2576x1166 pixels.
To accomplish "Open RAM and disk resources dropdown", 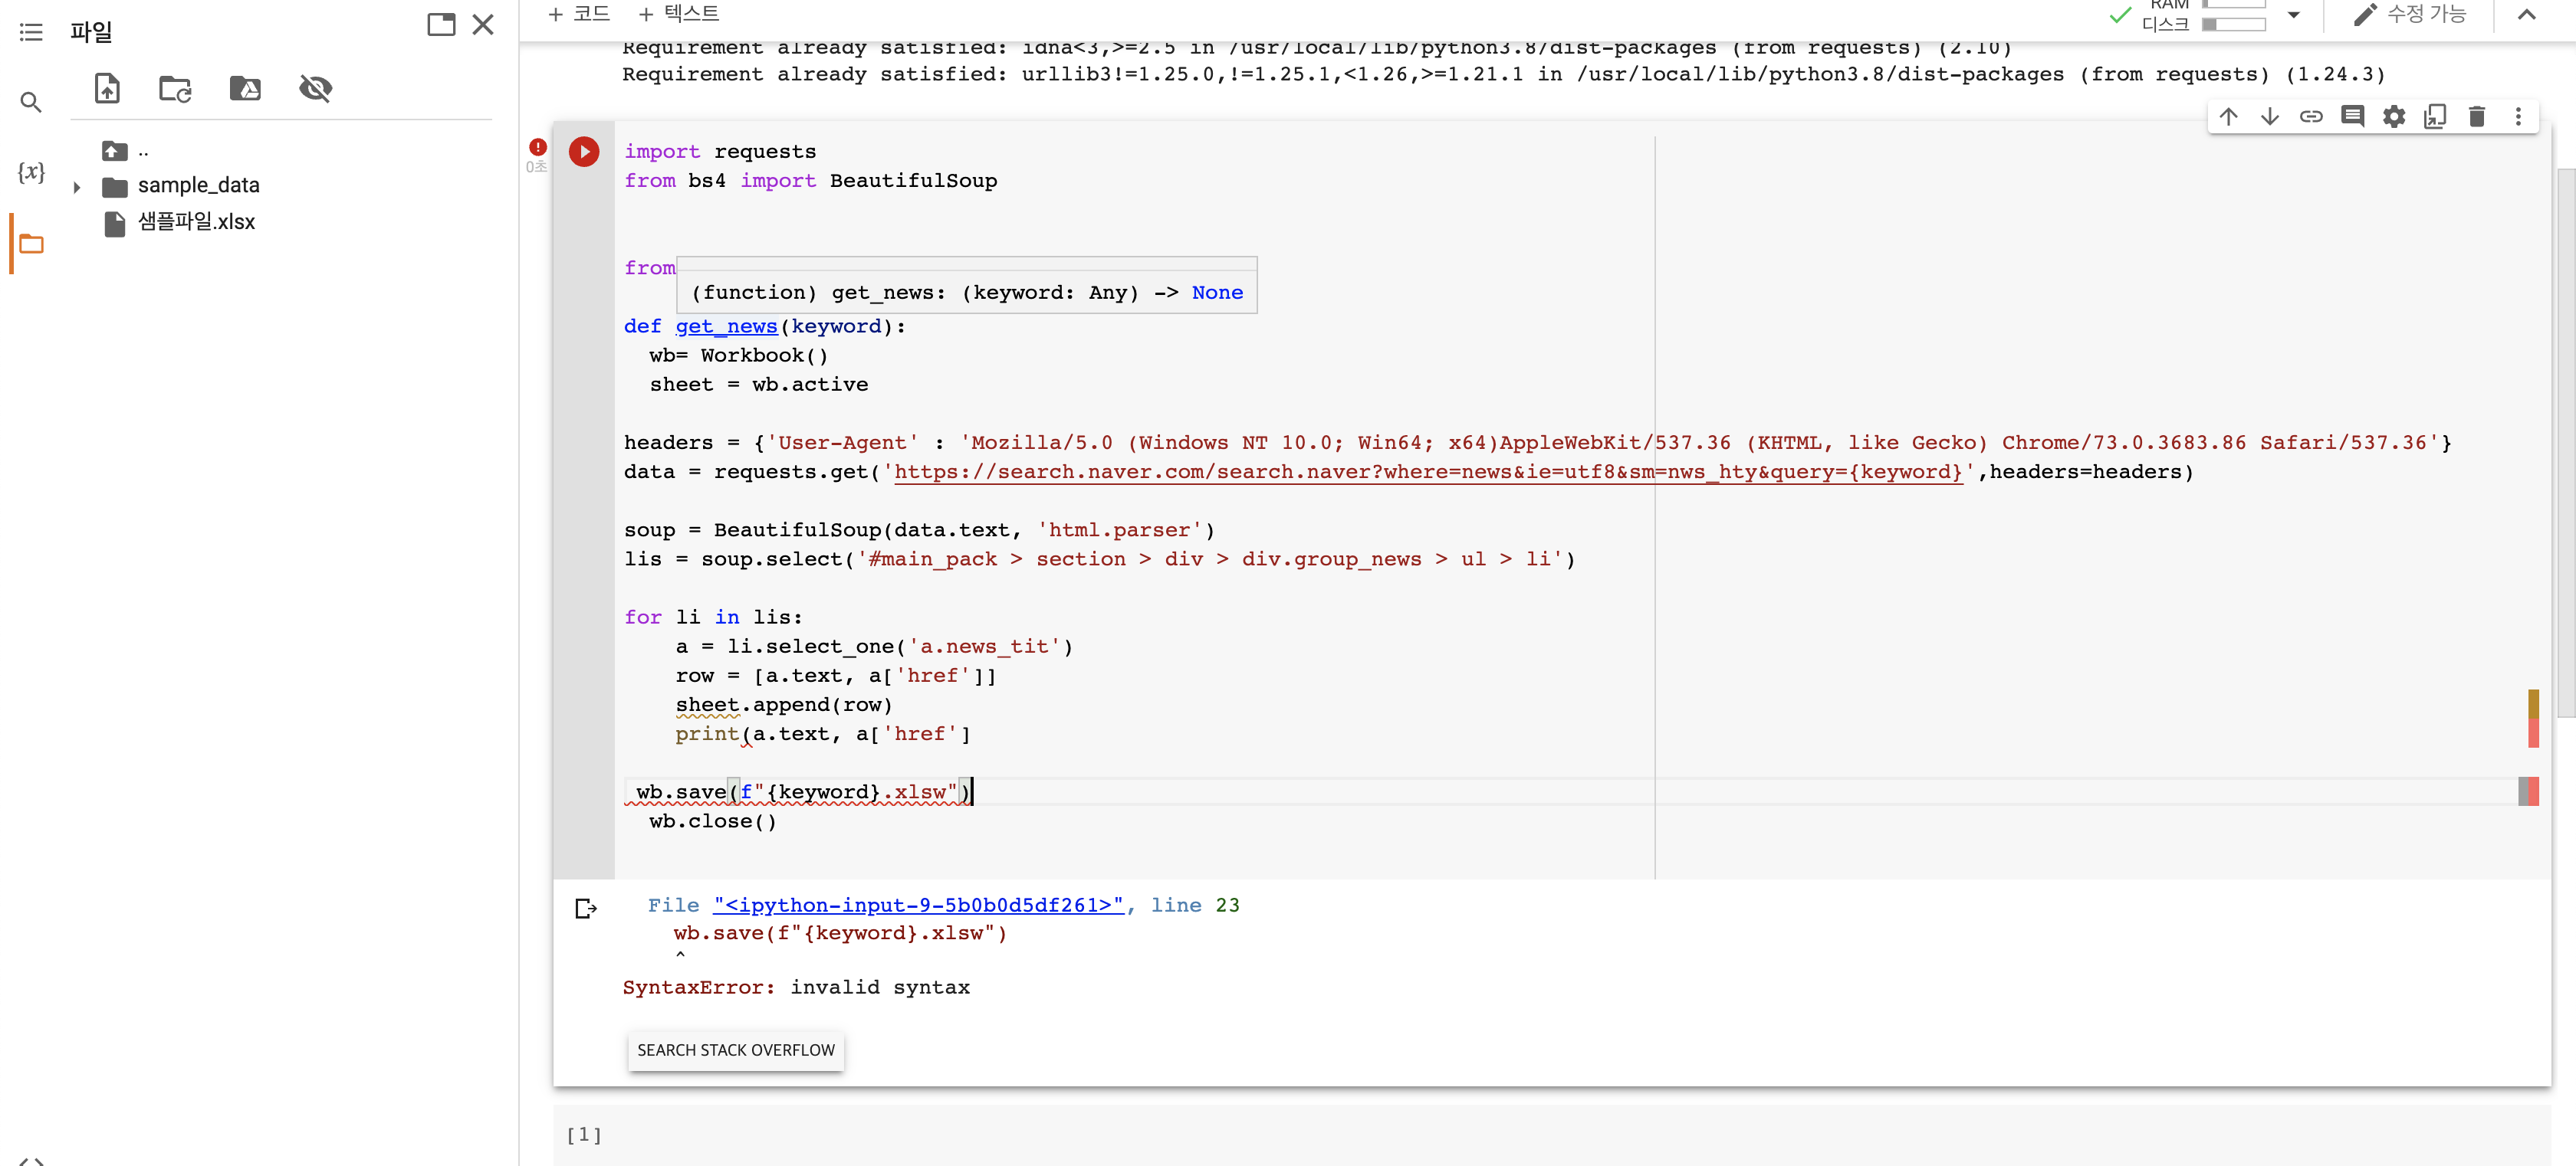I will point(2294,15).
